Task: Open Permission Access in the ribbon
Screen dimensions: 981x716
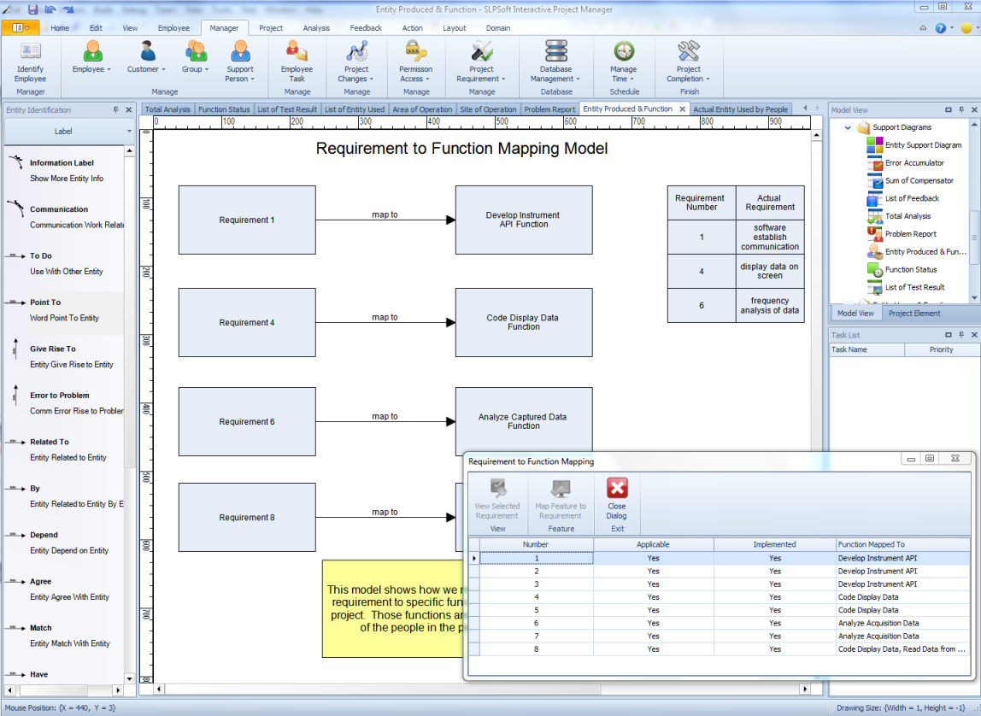Action: click(415, 62)
